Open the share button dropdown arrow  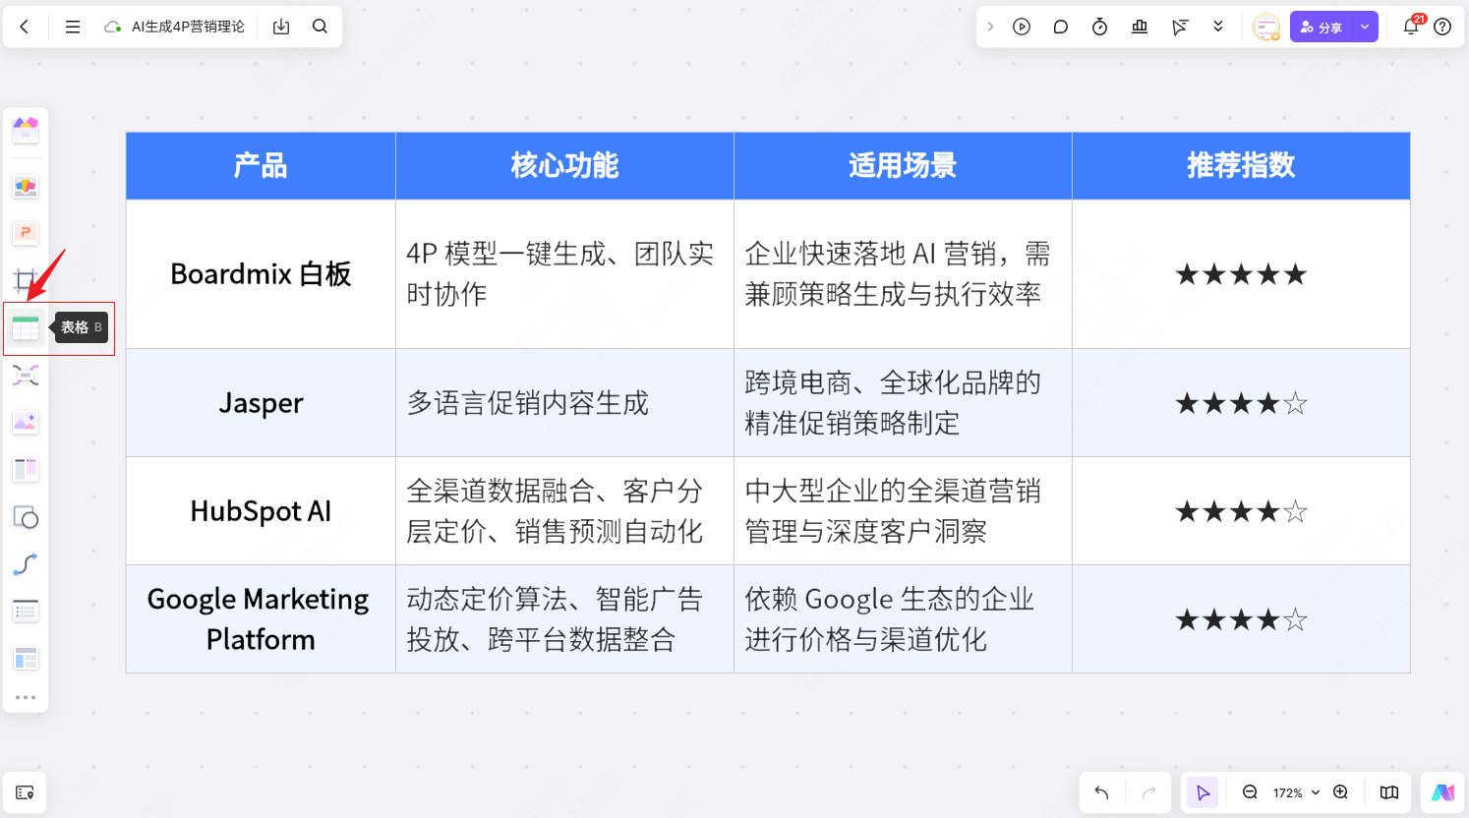tap(1365, 27)
